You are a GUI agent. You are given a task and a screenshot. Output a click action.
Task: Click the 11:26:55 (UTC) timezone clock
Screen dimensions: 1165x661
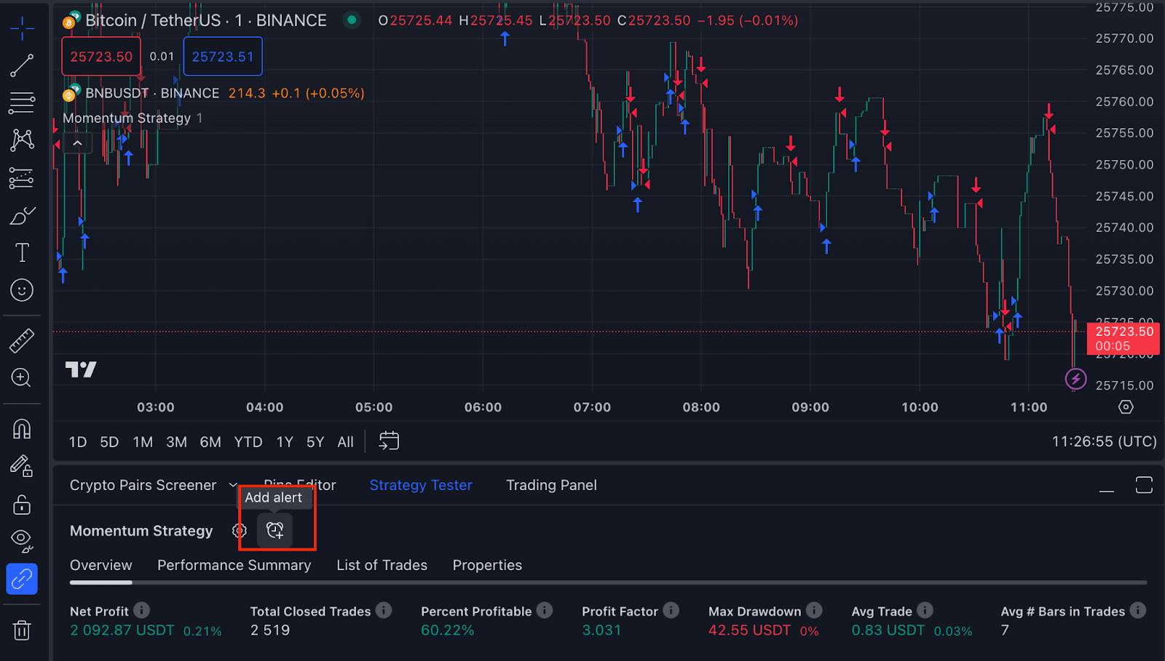(1104, 441)
